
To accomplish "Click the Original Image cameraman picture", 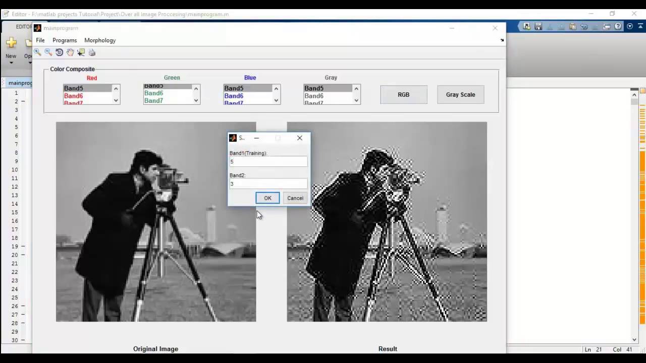I will pos(156,222).
